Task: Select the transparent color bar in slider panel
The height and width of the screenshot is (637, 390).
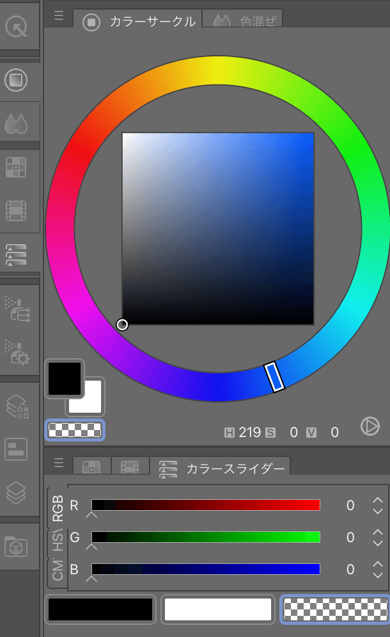Action: 335,609
